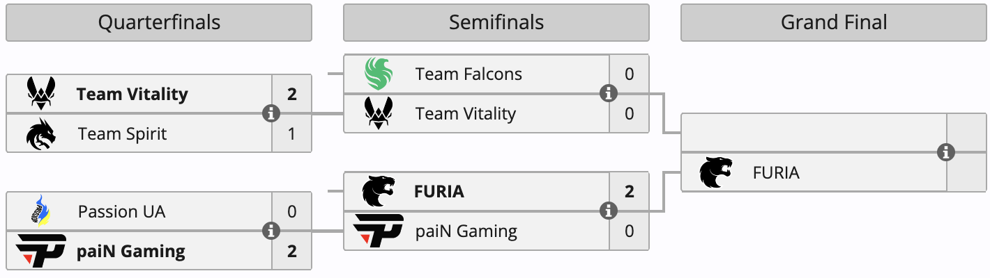The width and height of the screenshot is (990, 278).
Task: Show match details for FURIA vs paiN
Action: coord(609,211)
